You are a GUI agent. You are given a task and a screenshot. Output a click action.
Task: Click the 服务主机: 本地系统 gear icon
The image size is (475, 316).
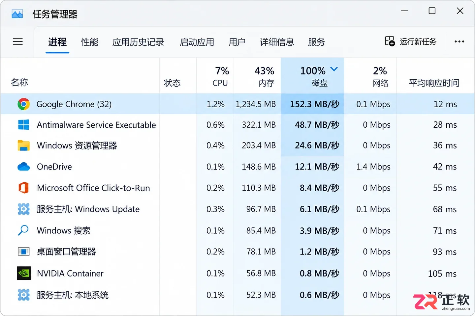23,295
